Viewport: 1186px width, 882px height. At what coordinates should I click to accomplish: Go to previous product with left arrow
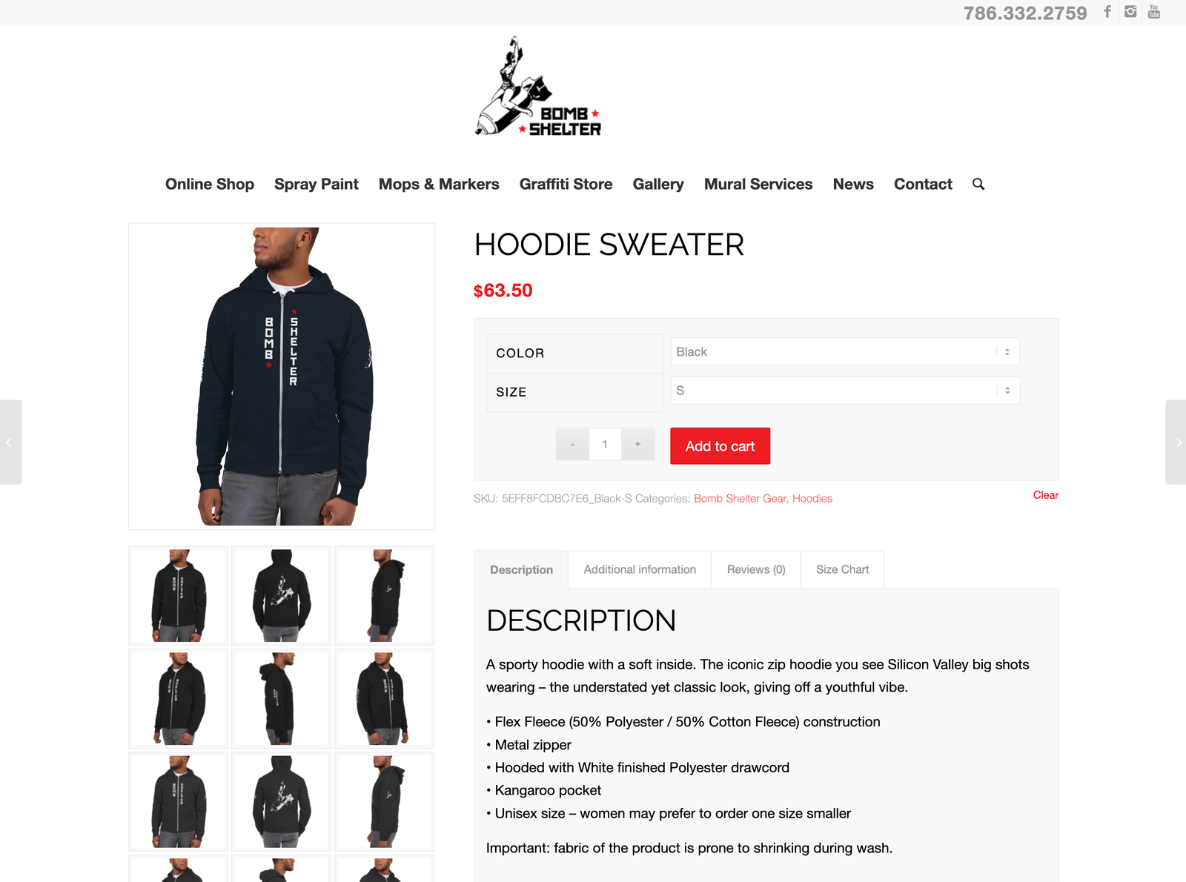pos(10,442)
